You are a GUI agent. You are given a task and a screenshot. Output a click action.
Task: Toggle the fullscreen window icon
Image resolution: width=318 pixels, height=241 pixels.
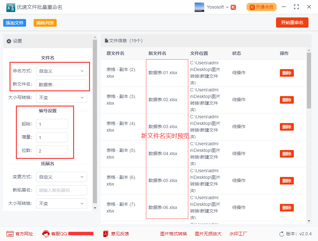296,7
